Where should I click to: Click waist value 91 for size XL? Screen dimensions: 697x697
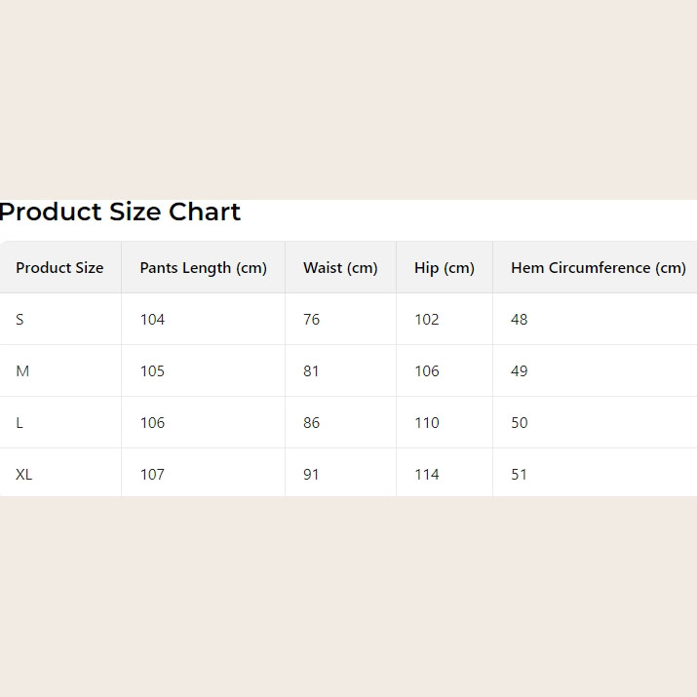click(311, 475)
